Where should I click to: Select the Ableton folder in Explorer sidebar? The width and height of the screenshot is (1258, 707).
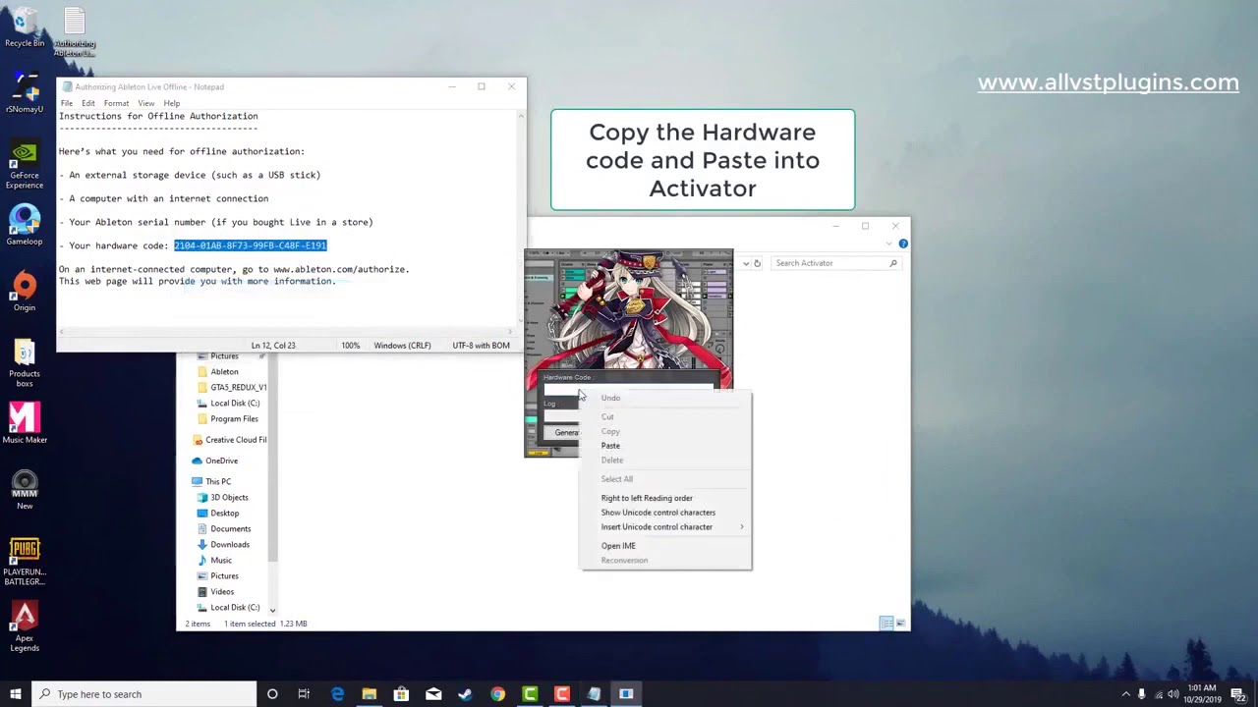(x=224, y=371)
